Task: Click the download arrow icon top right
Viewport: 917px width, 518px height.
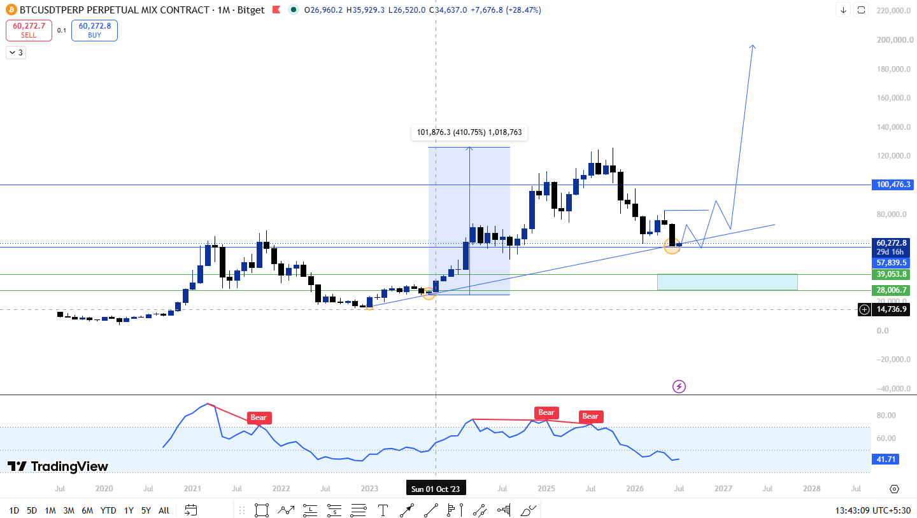Action: (x=843, y=10)
